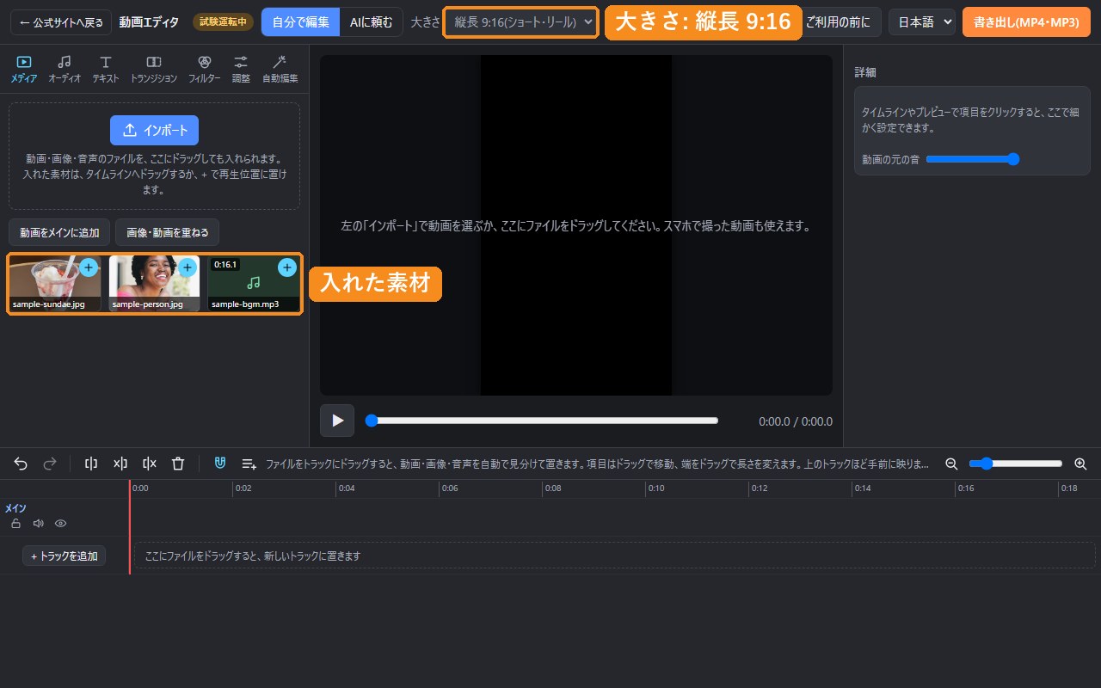1101x688 pixels.
Task: Open the 大きさ aspect ratio dropdown
Action: point(521,21)
